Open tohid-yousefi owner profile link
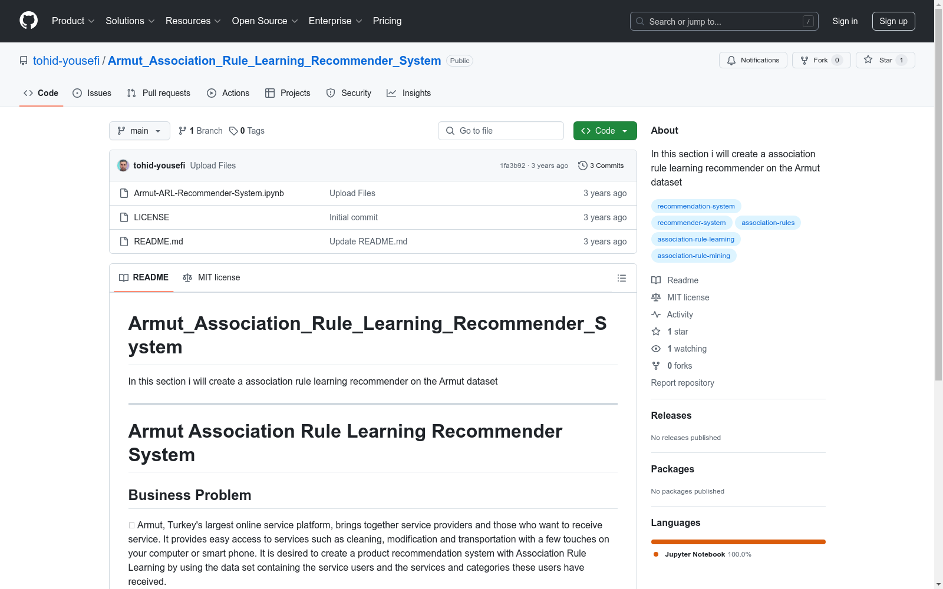Image resolution: width=943 pixels, height=589 pixels. (x=67, y=61)
